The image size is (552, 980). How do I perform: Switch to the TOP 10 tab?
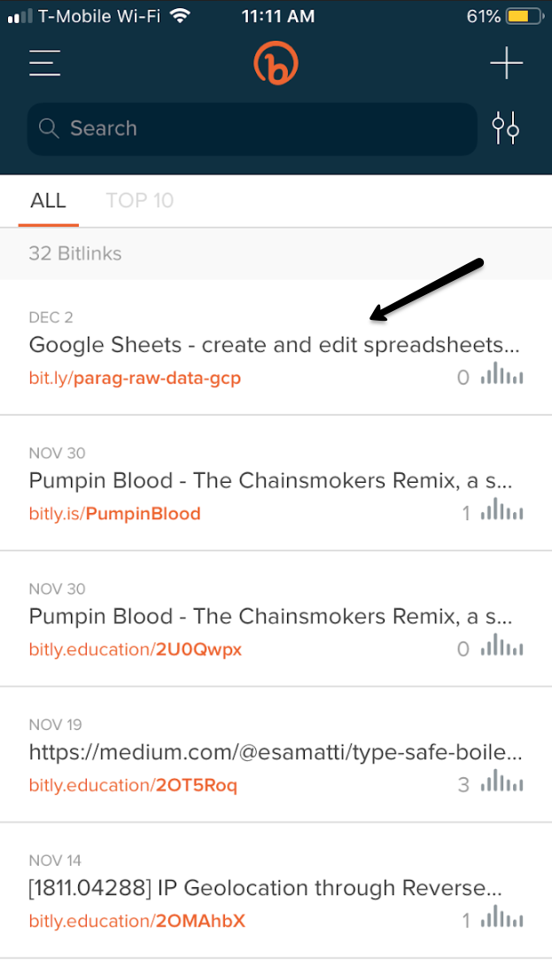pyautogui.click(x=139, y=200)
